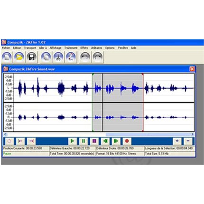Click the green Pause status text
Screen dimensions: 204x204
coord(7,154)
